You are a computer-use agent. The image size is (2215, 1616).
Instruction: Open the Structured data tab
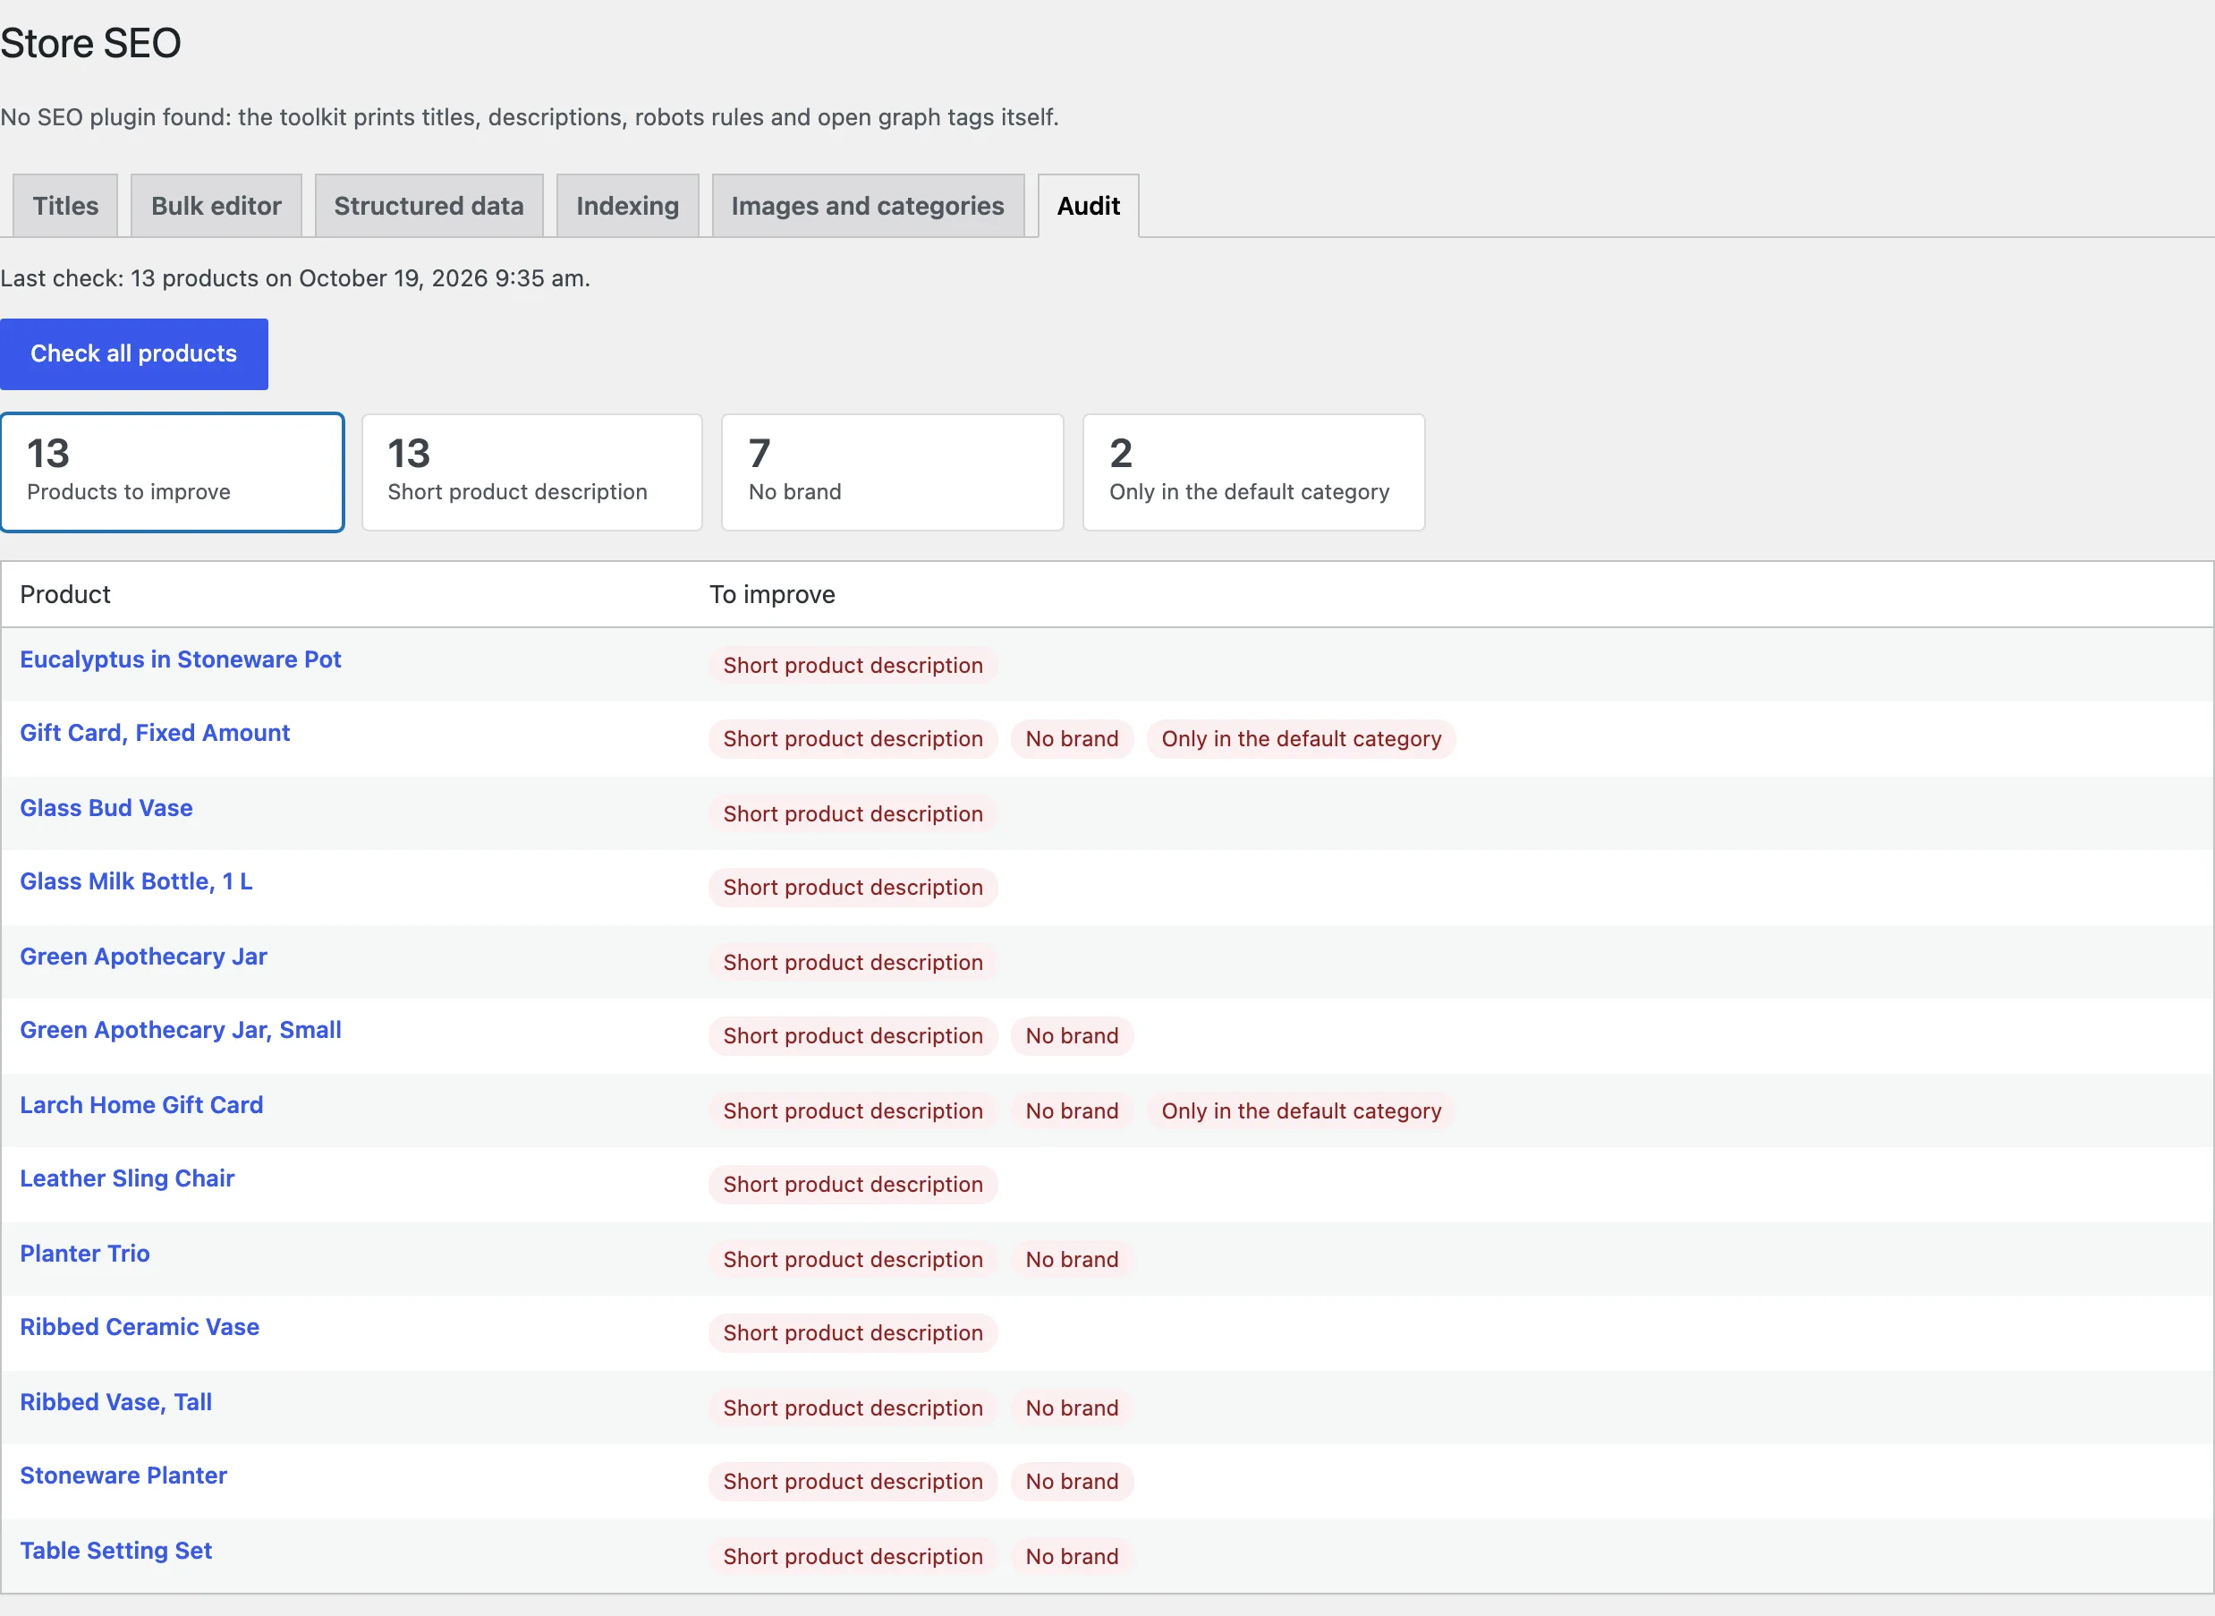tap(429, 206)
